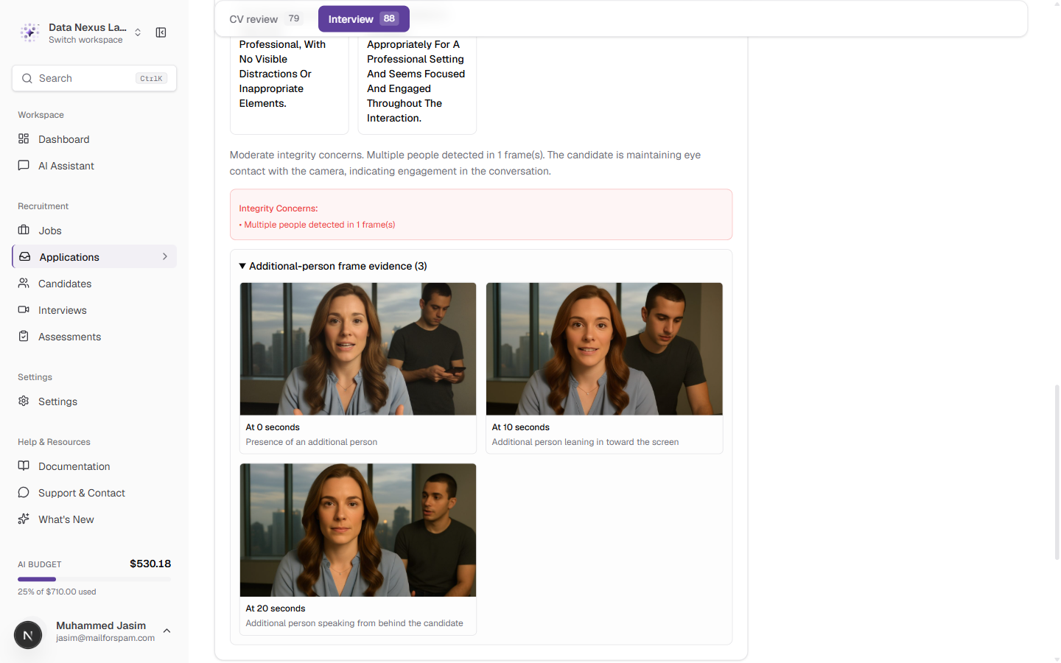Click the Settings gear icon

24,401
